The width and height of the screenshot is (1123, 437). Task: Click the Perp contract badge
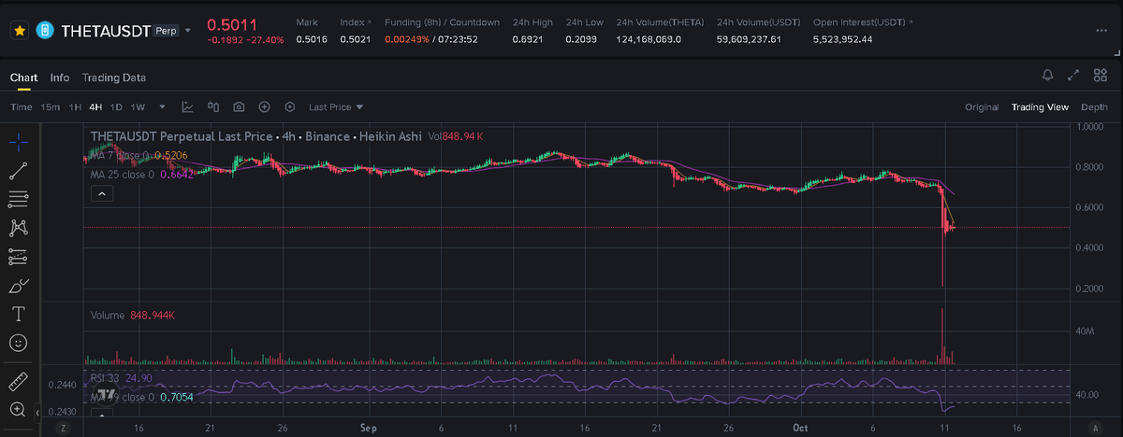[164, 31]
